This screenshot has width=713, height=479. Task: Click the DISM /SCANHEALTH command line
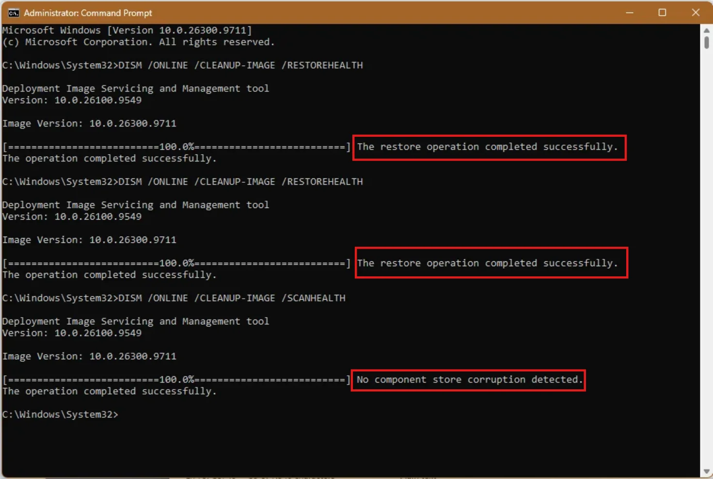[174, 298]
